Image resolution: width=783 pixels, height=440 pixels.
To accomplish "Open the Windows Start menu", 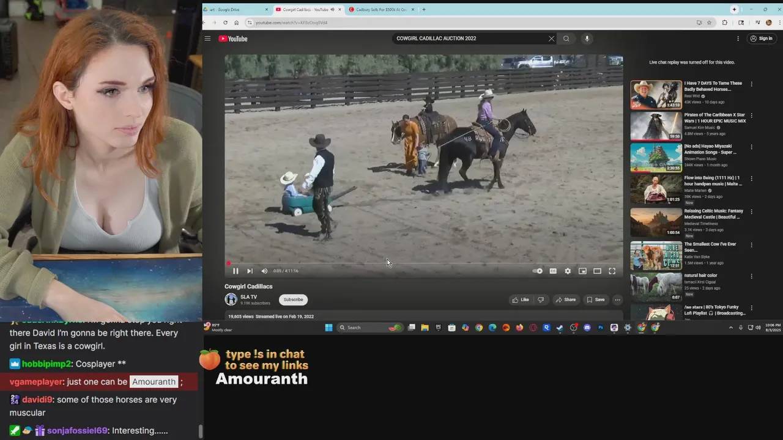I will [x=328, y=328].
